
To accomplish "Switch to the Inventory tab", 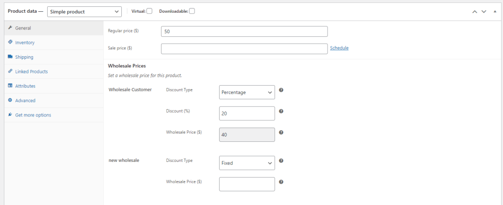I will point(25,43).
